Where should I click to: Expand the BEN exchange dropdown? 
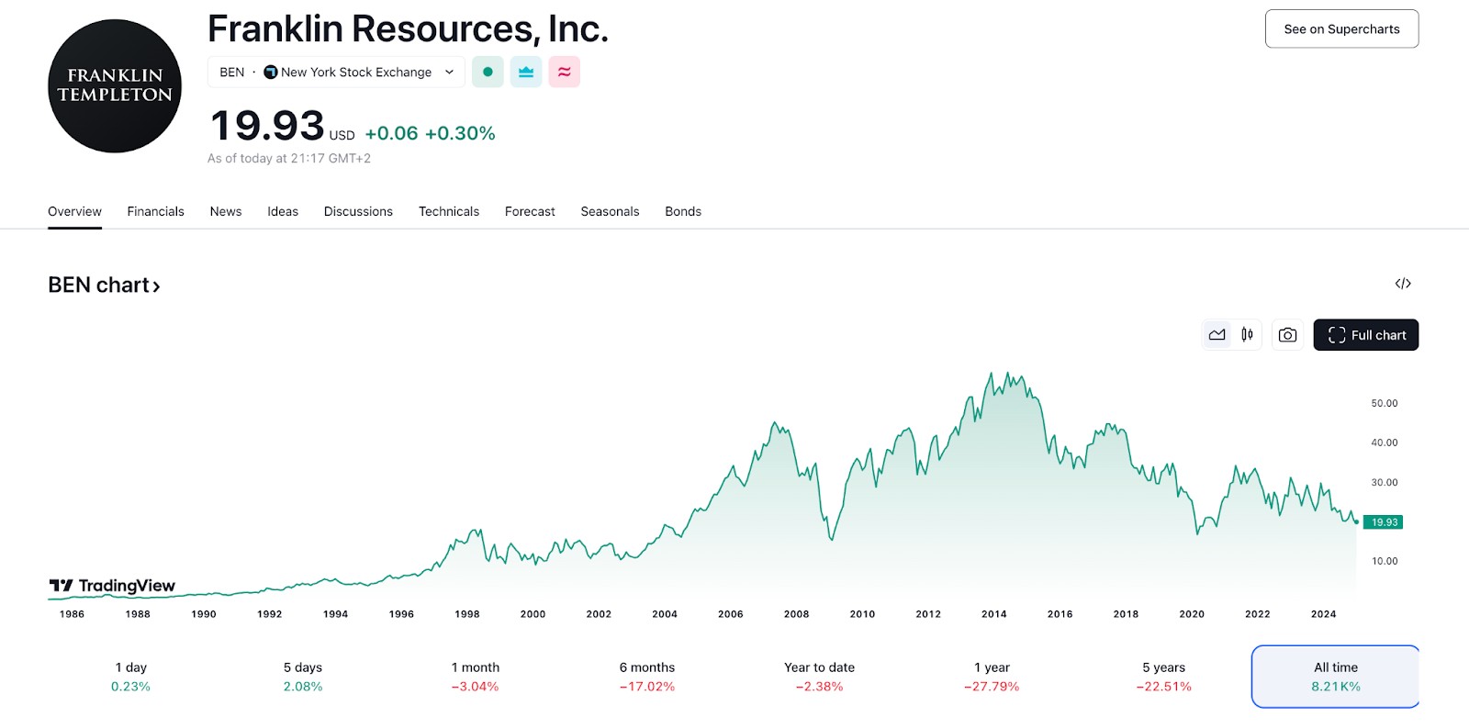(336, 72)
